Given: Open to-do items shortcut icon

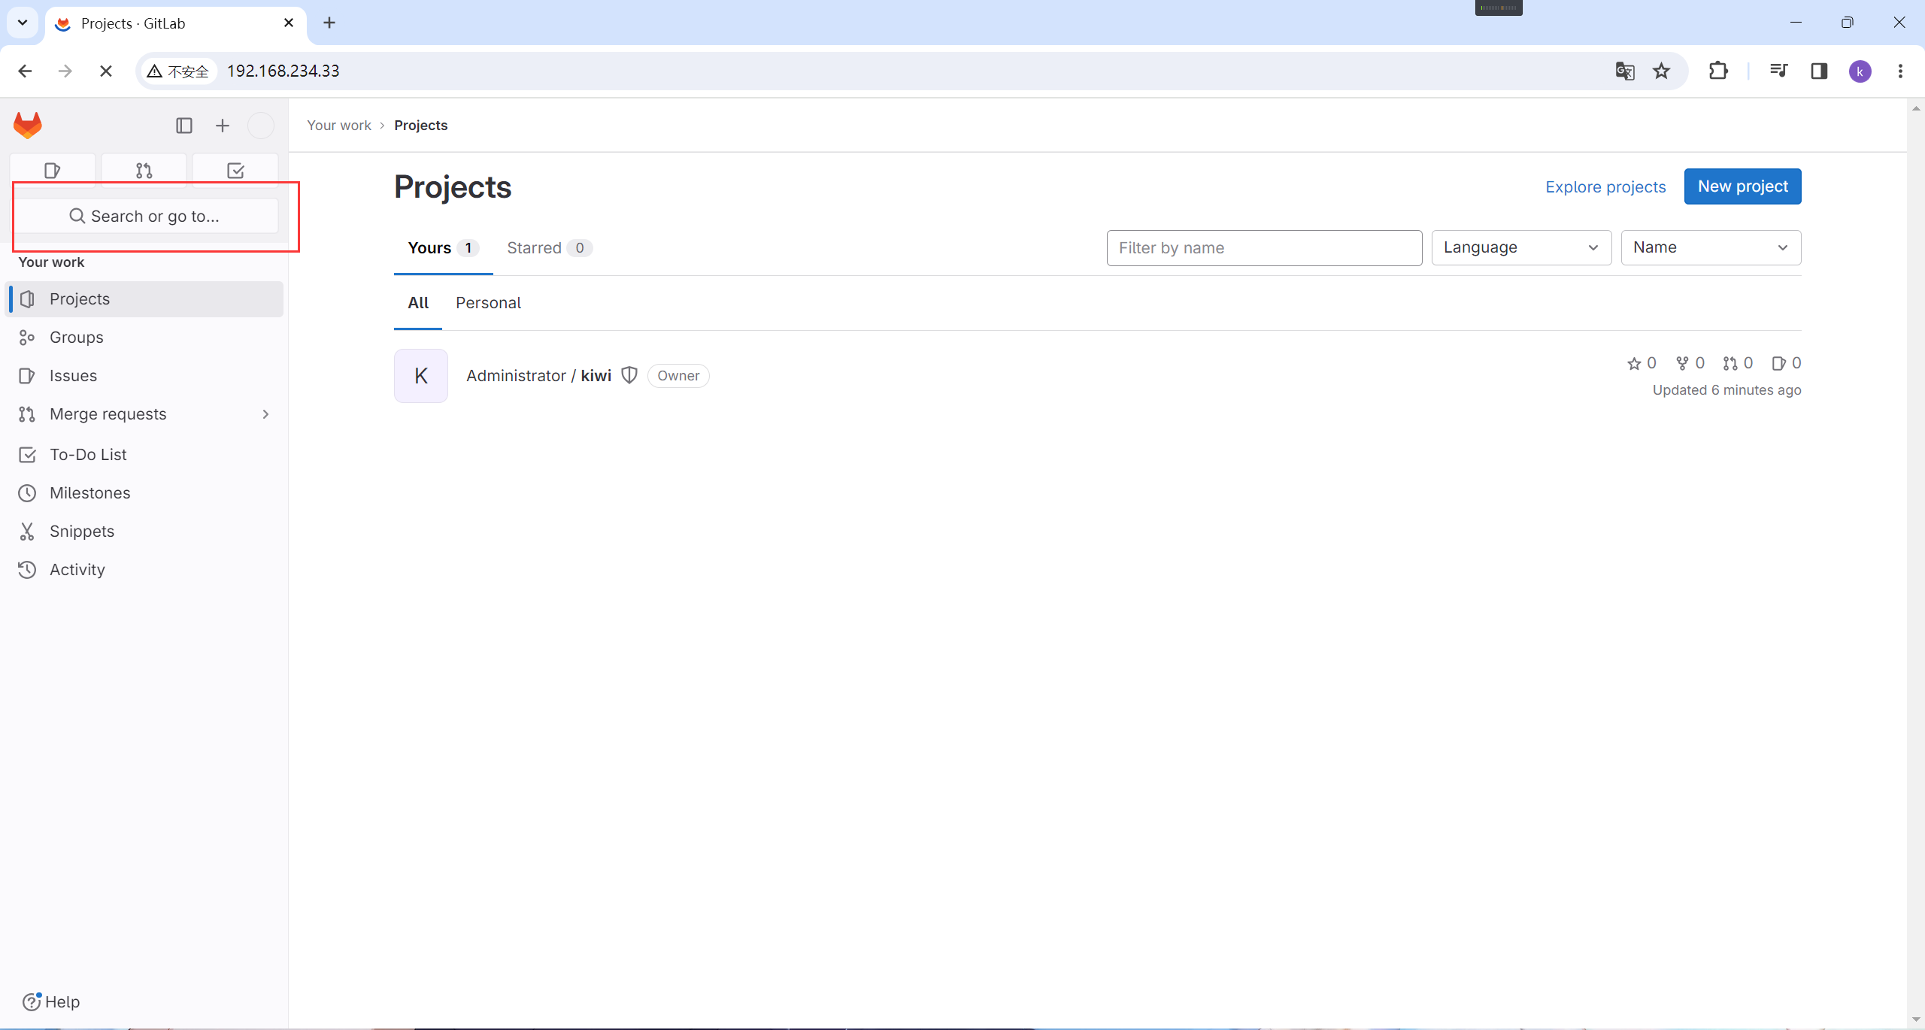Looking at the screenshot, I should click(235, 171).
